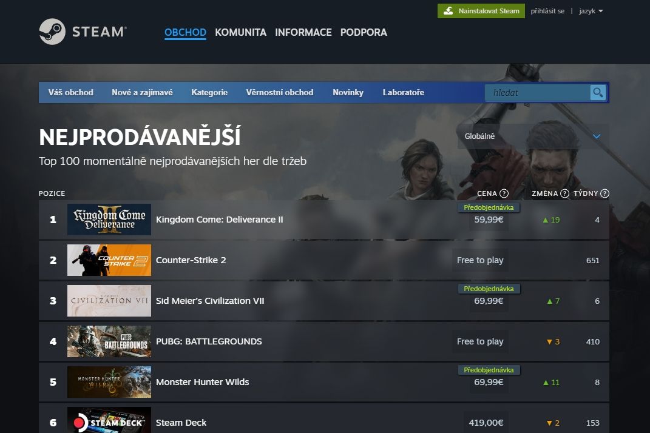This screenshot has width=650, height=433.
Task: Click the přihlásit se link
Action: pyautogui.click(x=547, y=11)
